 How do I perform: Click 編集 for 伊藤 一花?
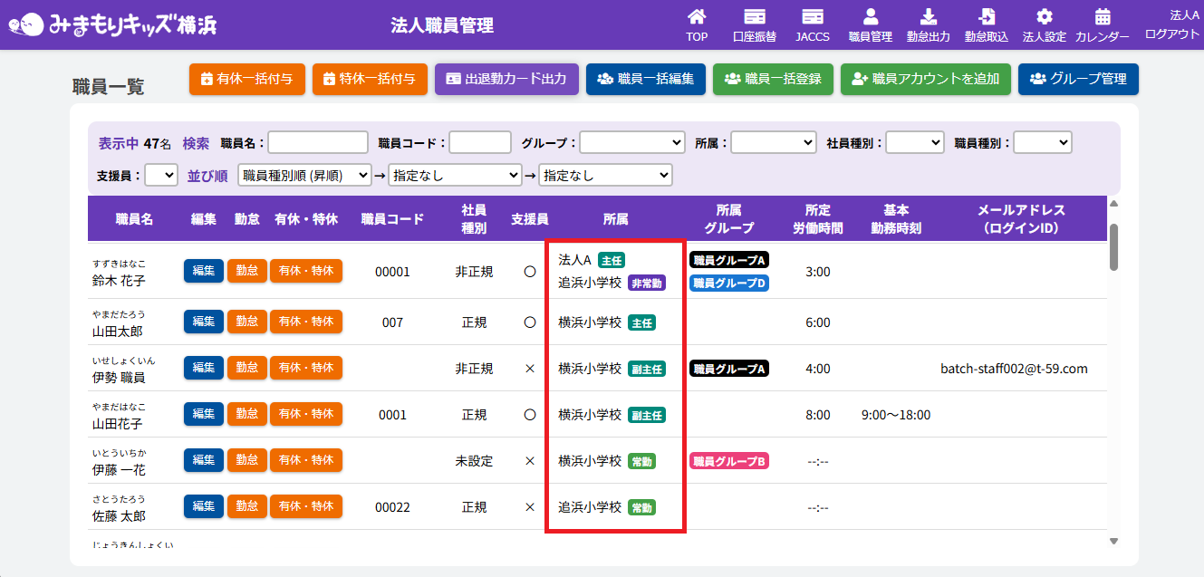[204, 460]
